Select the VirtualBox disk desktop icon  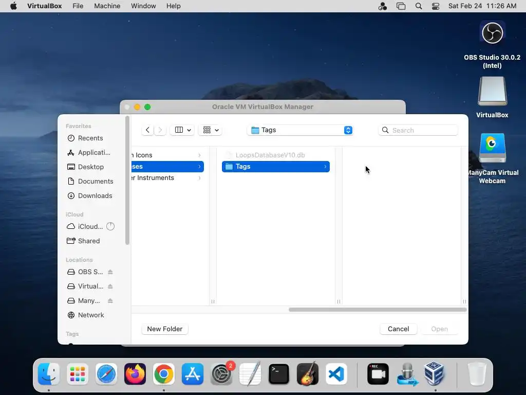pos(492,97)
